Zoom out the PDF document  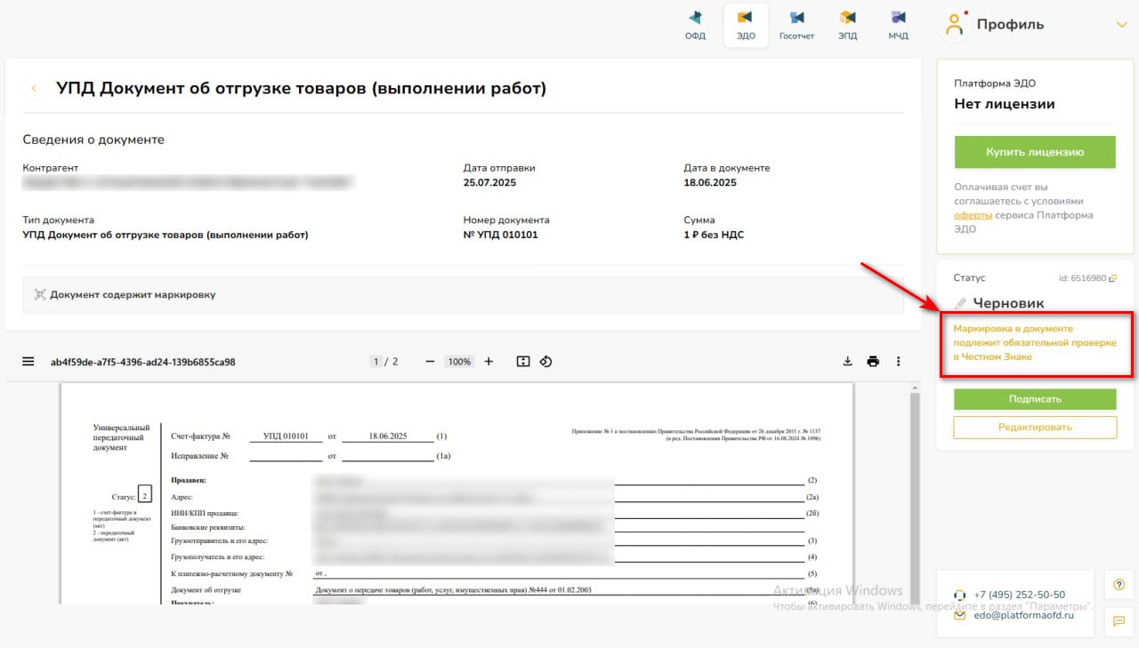430,362
